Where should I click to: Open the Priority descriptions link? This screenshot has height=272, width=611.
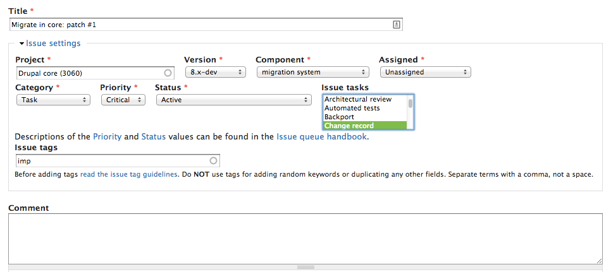pyautogui.click(x=107, y=137)
